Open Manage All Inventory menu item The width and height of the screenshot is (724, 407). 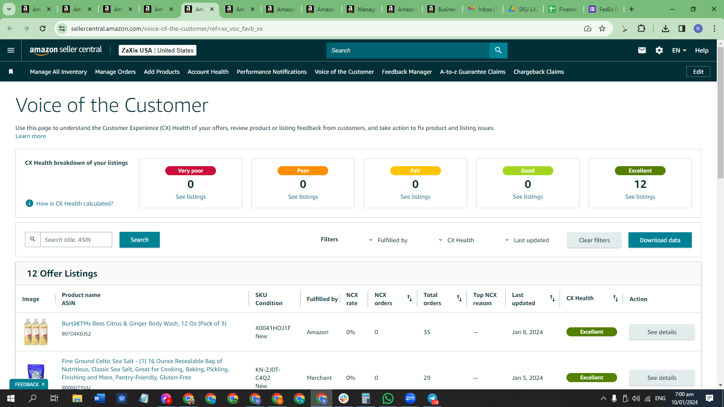(x=58, y=72)
